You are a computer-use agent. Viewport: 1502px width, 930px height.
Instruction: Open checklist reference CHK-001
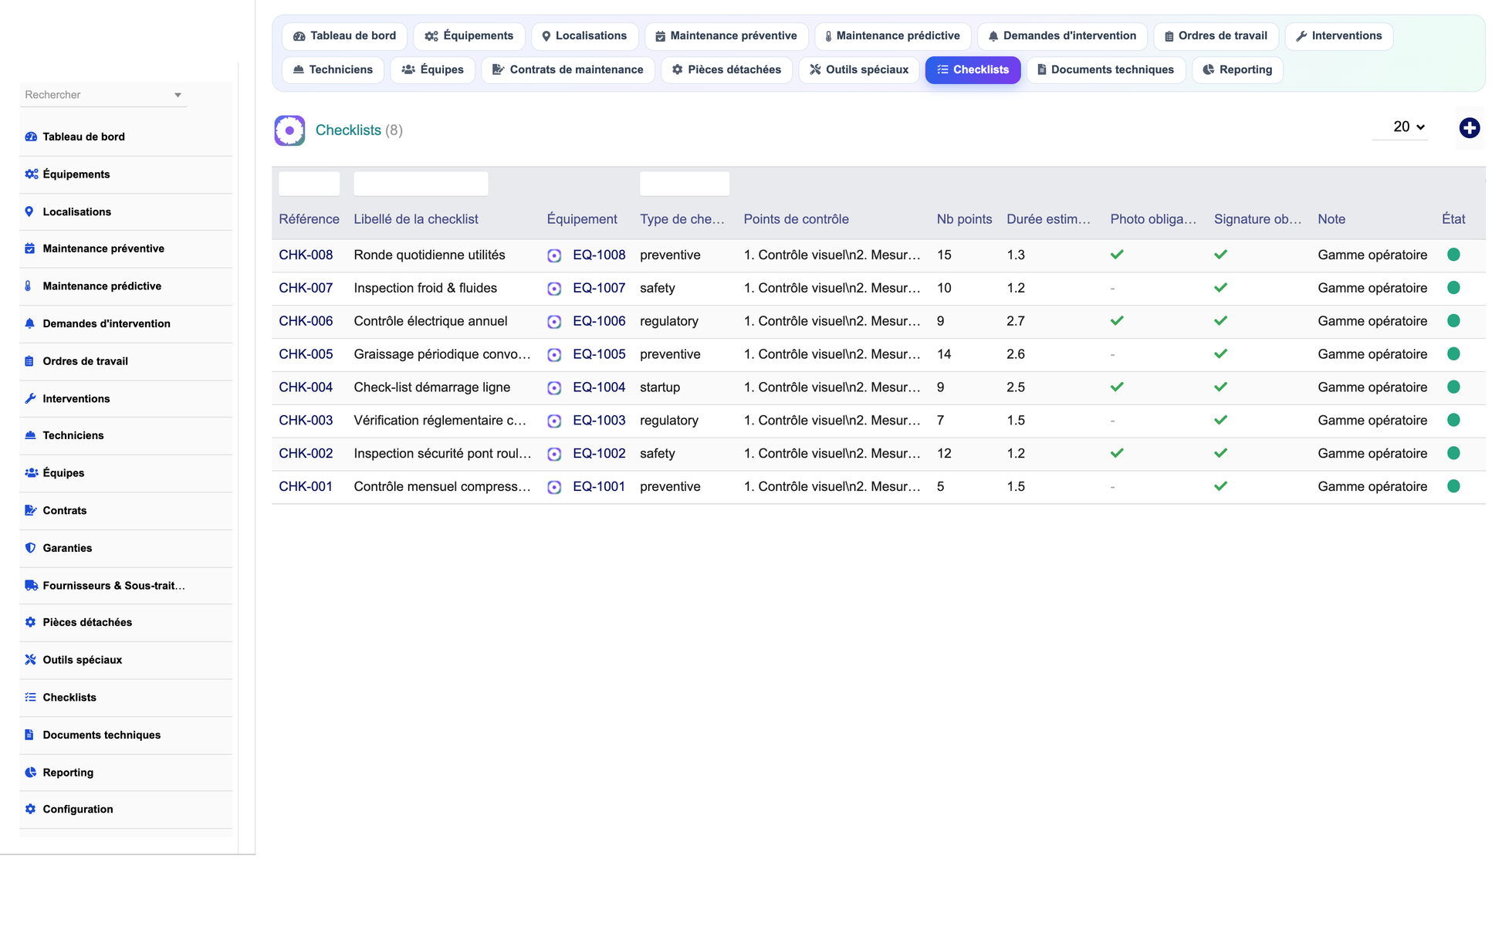[x=306, y=487]
